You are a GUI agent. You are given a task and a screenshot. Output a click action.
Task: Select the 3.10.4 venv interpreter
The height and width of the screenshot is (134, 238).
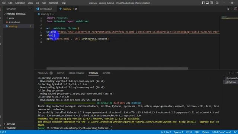pyautogui.click(x=222, y=132)
